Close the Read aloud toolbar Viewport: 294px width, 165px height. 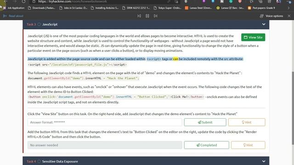point(289,16)
